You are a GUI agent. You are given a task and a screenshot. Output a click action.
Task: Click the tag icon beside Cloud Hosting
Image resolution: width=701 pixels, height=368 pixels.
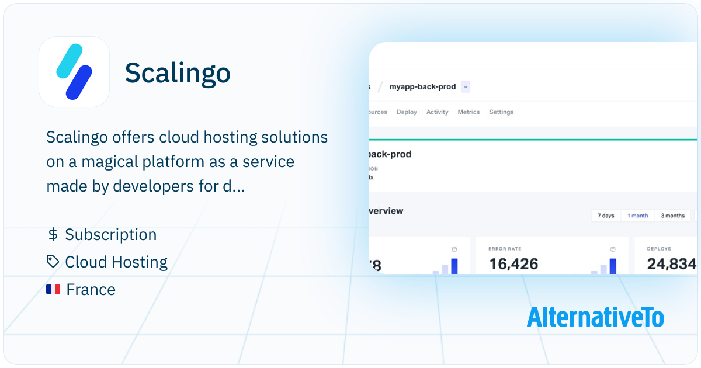53,262
